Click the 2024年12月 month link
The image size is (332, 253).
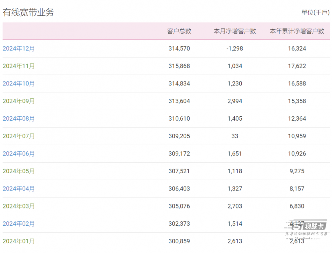[19, 49]
